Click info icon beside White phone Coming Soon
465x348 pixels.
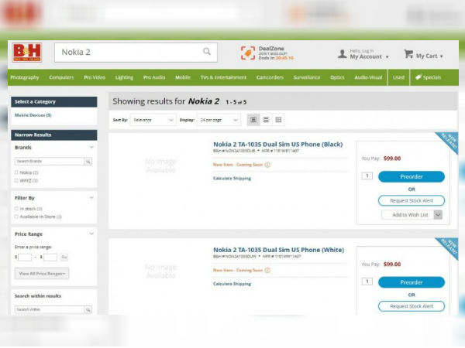point(267,270)
